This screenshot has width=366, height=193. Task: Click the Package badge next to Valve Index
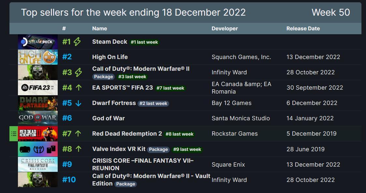click(x=158, y=149)
